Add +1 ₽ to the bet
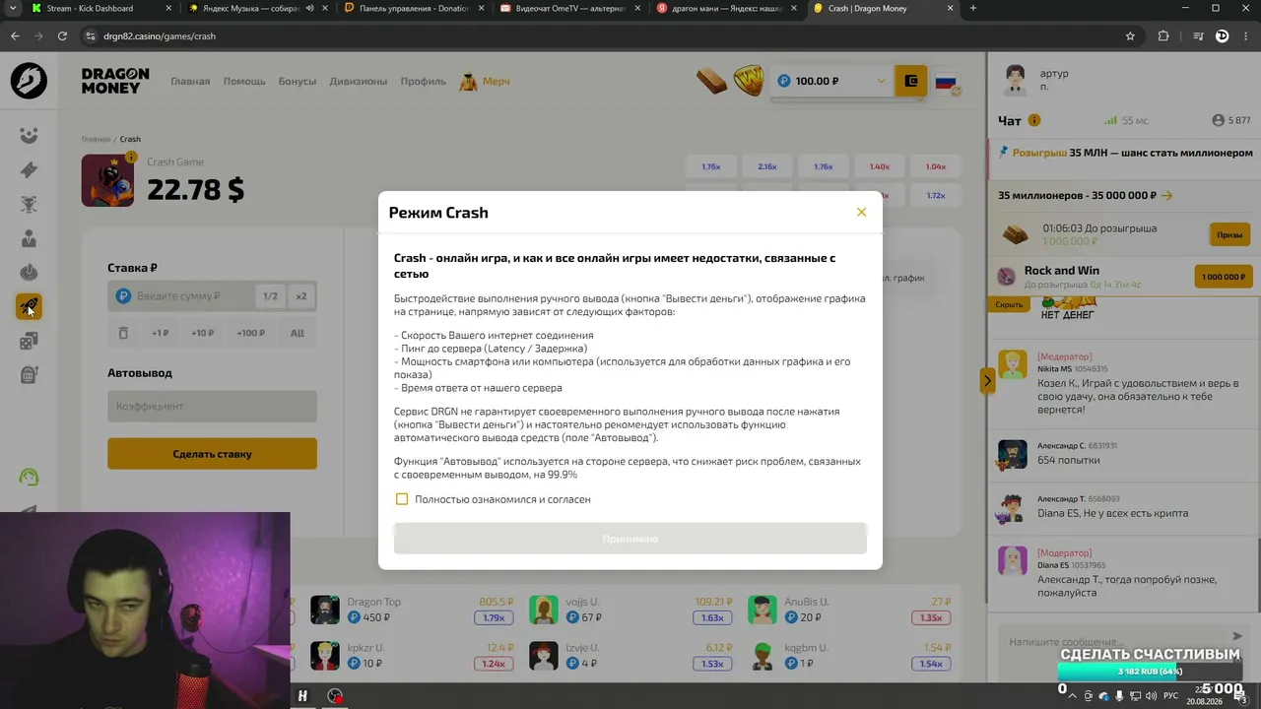The width and height of the screenshot is (1261, 709). tap(161, 333)
